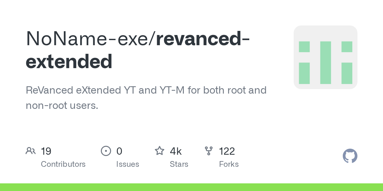The image size is (383, 191).
Task: Click the bold word "extended" in title
Action: click(x=69, y=61)
